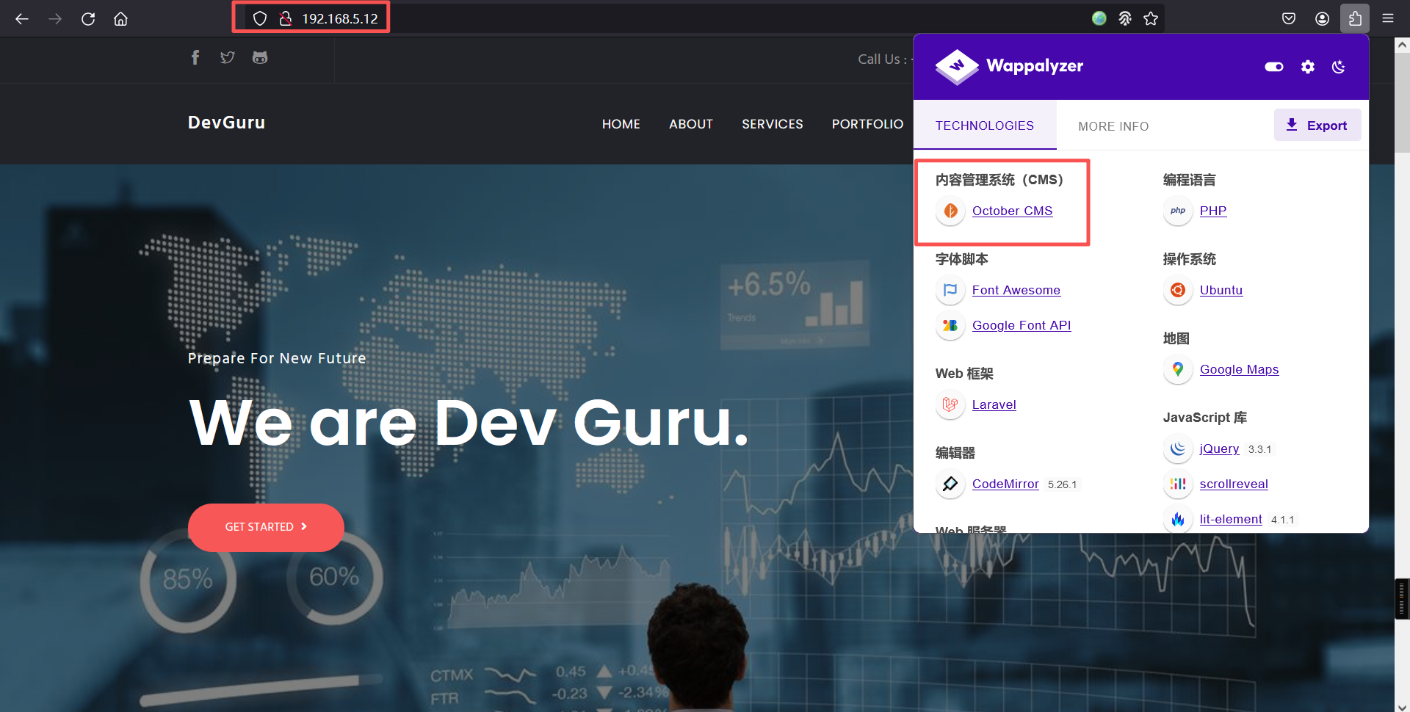Open the PHP link
Screen dimensions: 1410x712
(x=1213, y=211)
